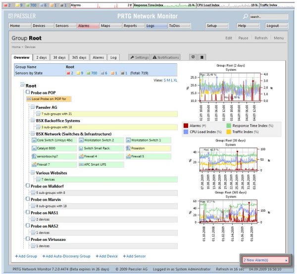Open the Devices menu
The height and width of the screenshot is (274, 297).
pyautogui.click(x=43, y=26)
